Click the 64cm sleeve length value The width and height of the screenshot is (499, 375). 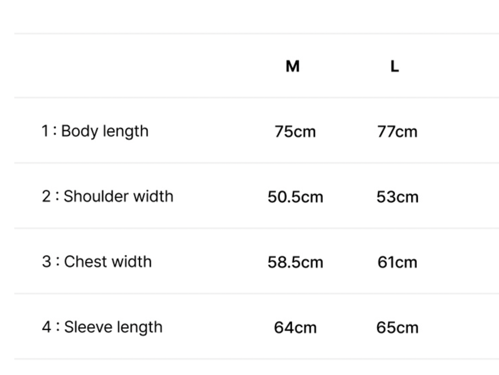[295, 328]
